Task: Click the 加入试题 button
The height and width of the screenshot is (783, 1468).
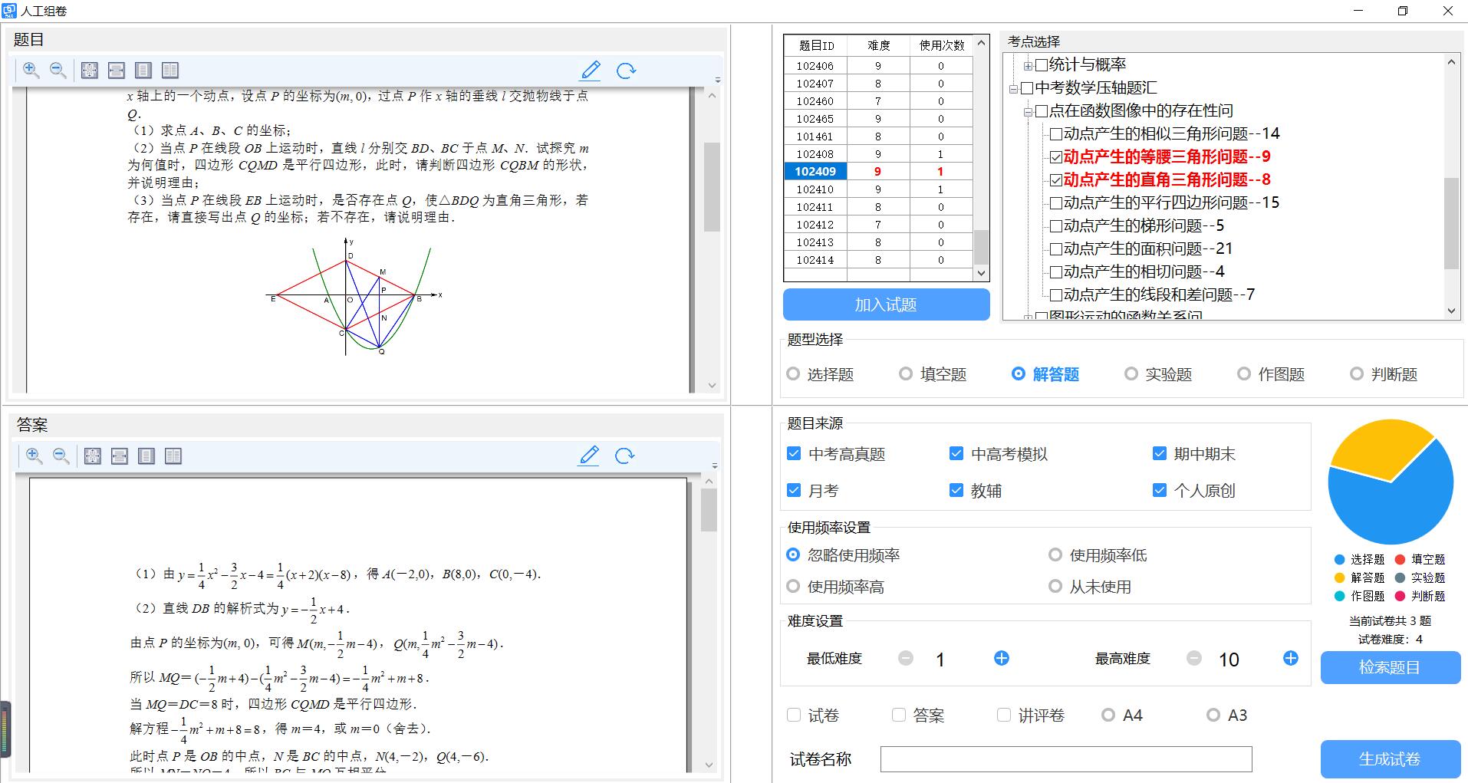Action: pyautogui.click(x=885, y=304)
